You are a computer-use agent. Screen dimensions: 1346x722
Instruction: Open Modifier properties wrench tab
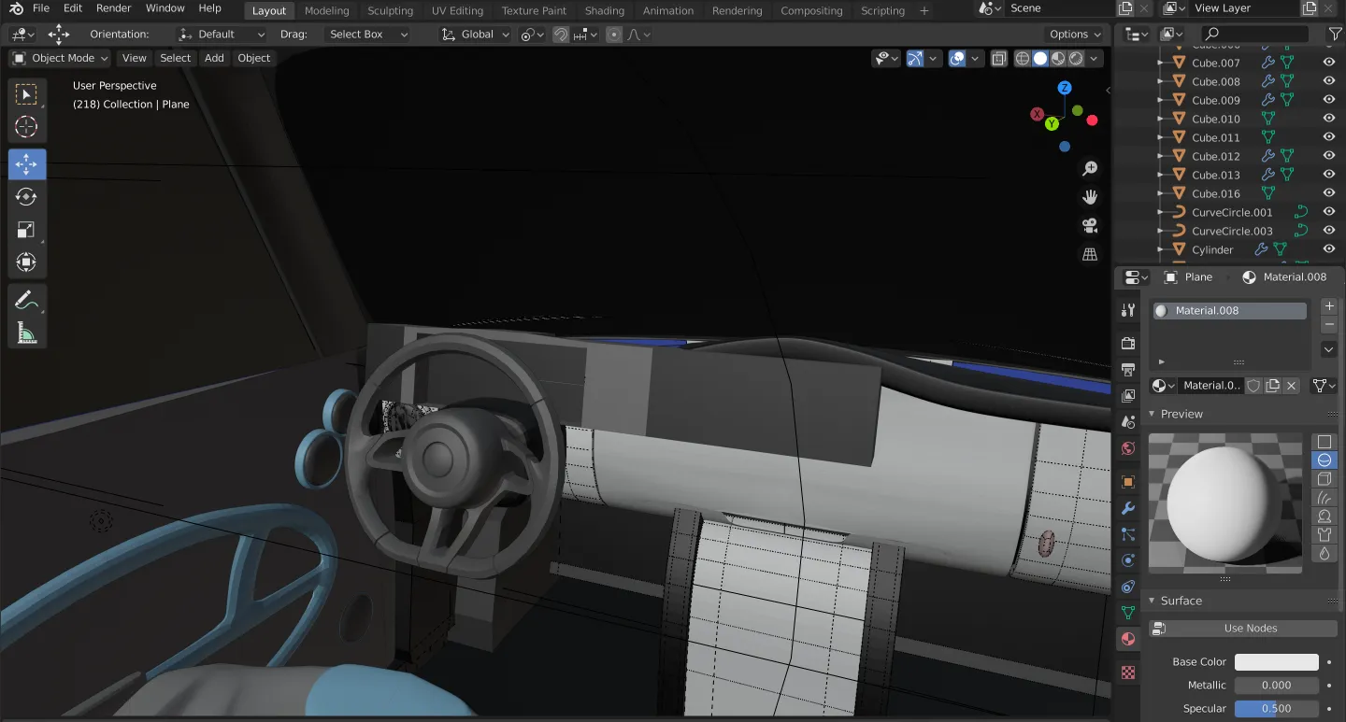[1128, 508]
